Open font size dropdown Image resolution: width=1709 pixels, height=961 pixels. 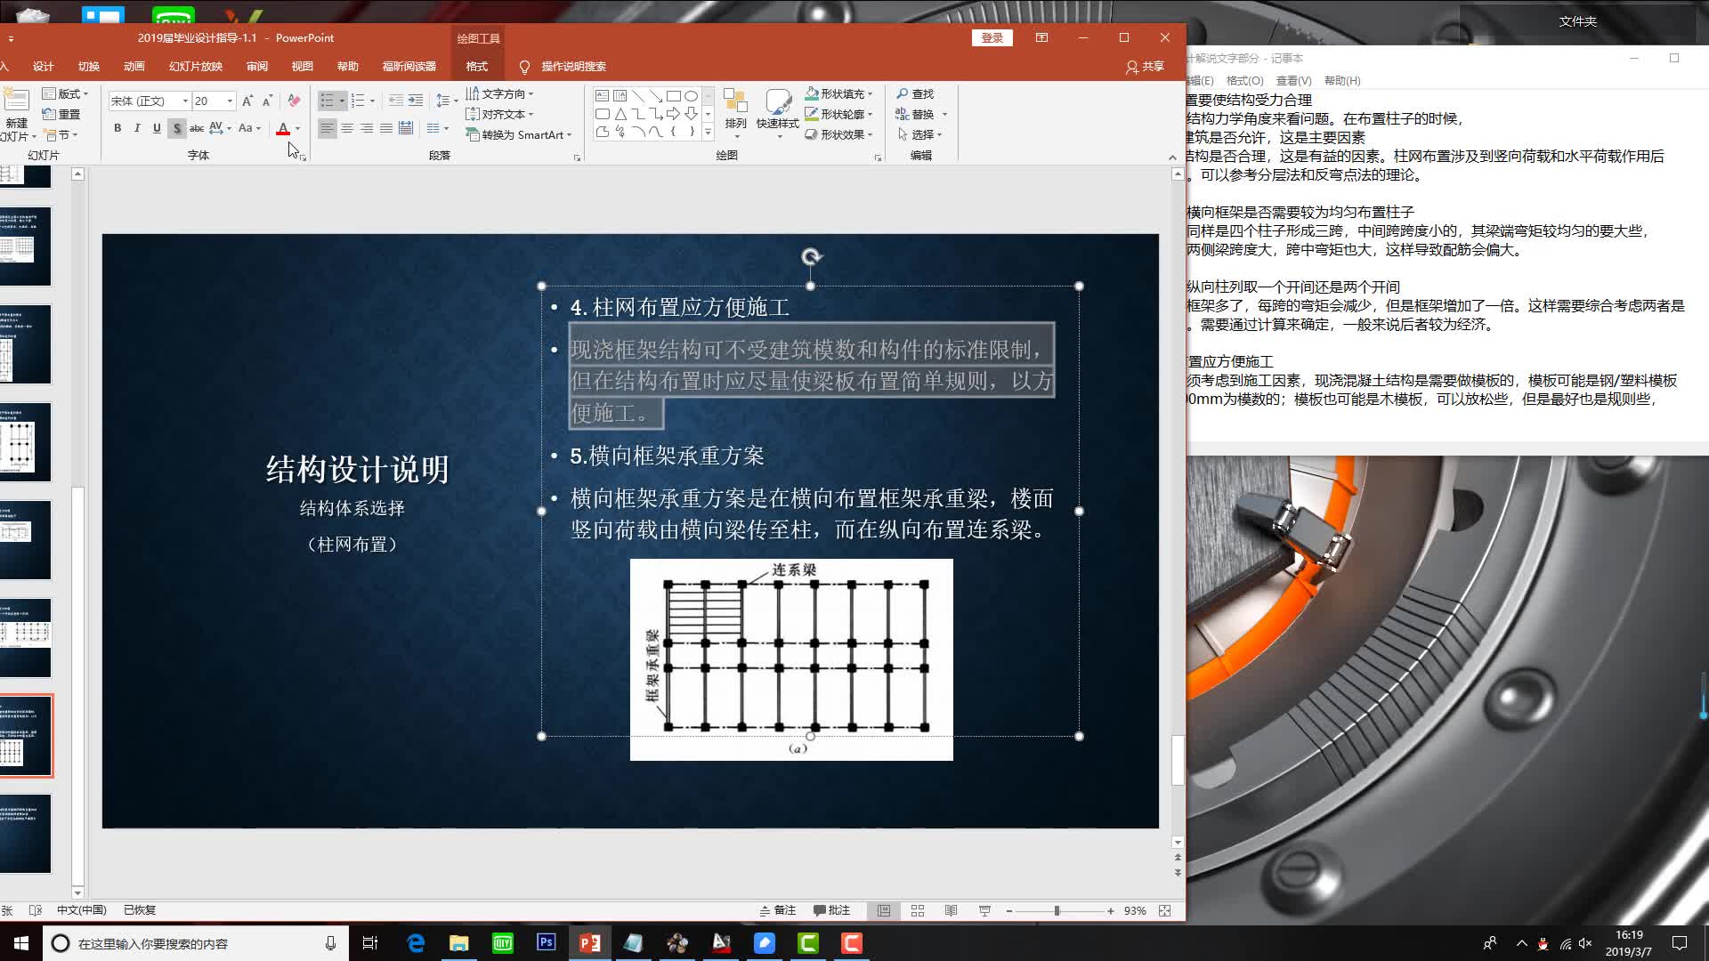point(230,101)
